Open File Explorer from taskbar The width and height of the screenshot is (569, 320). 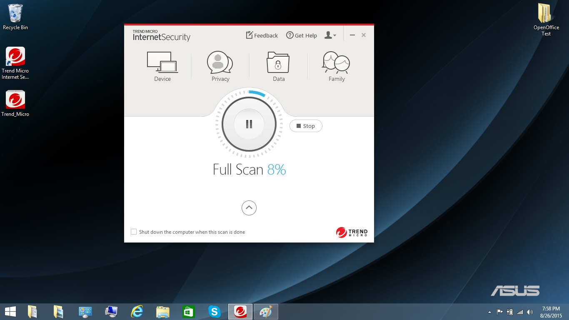coord(163,311)
